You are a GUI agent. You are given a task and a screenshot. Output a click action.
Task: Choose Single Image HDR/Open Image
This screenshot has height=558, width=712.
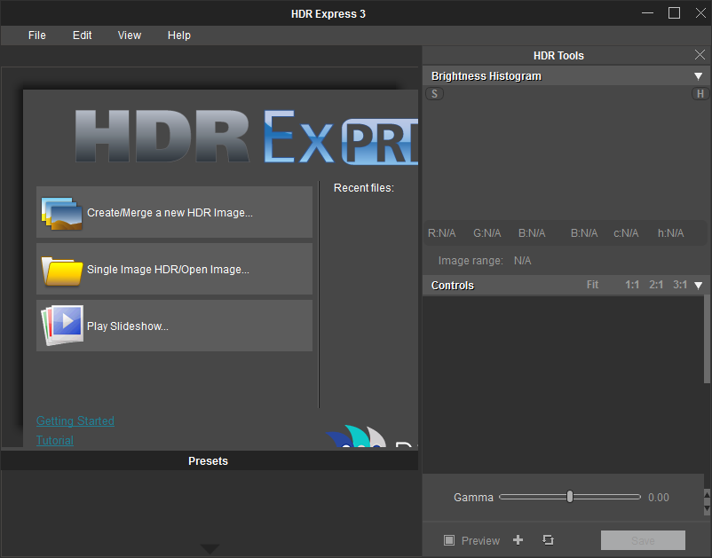174,269
